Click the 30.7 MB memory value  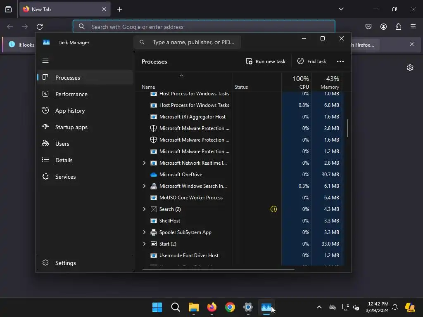(330, 175)
